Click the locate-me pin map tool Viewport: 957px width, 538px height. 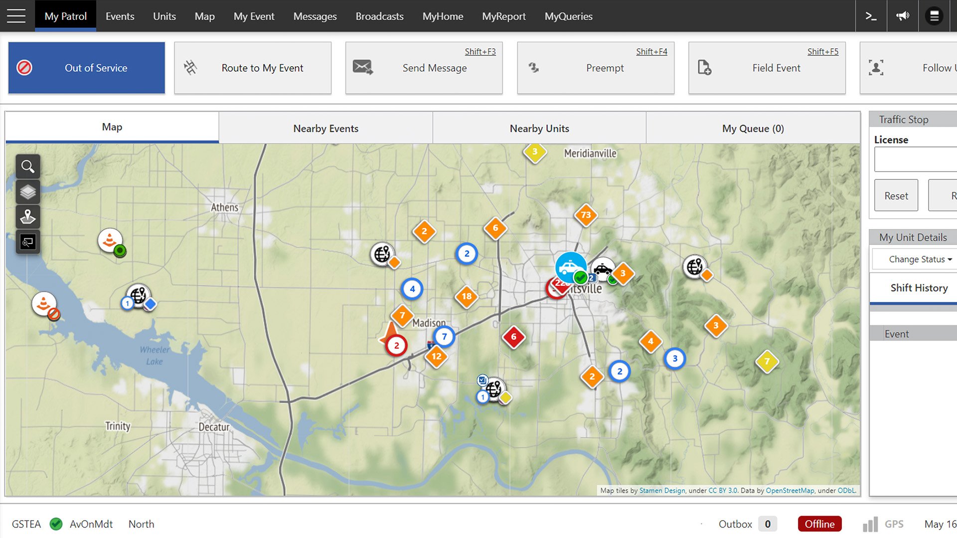[28, 217]
